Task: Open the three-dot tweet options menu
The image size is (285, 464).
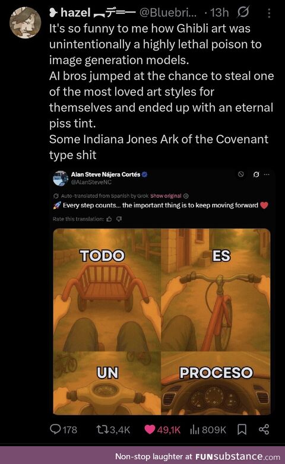Action: click(x=269, y=13)
